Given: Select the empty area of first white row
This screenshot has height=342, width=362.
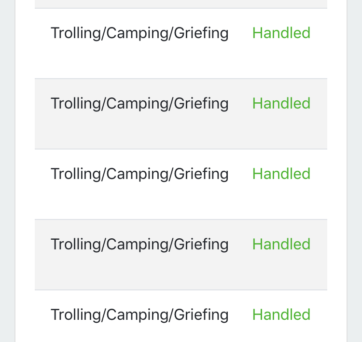Looking at the screenshot, I should 181,60.
